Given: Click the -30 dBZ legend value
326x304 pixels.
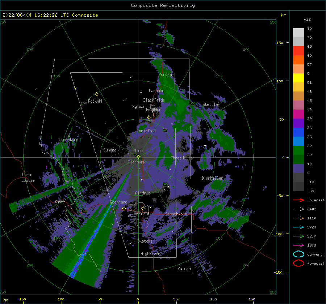Looking at the screenshot, I should pos(310,191).
